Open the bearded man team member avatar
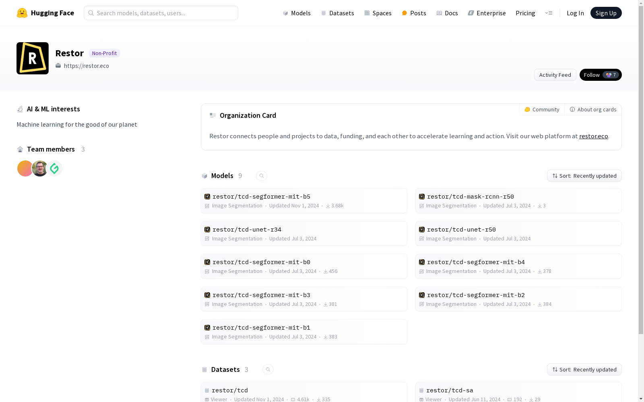This screenshot has width=644, height=402. [x=40, y=168]
